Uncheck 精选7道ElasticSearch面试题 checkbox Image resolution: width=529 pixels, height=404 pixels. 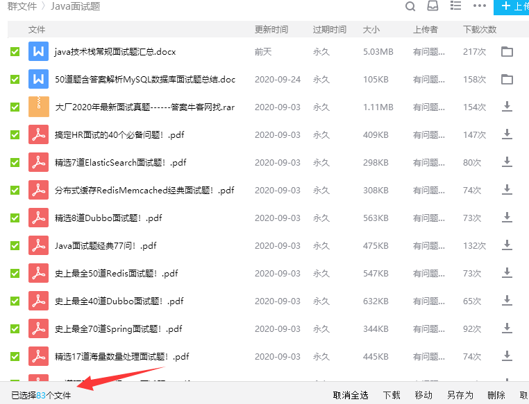(x=15, y=162)
